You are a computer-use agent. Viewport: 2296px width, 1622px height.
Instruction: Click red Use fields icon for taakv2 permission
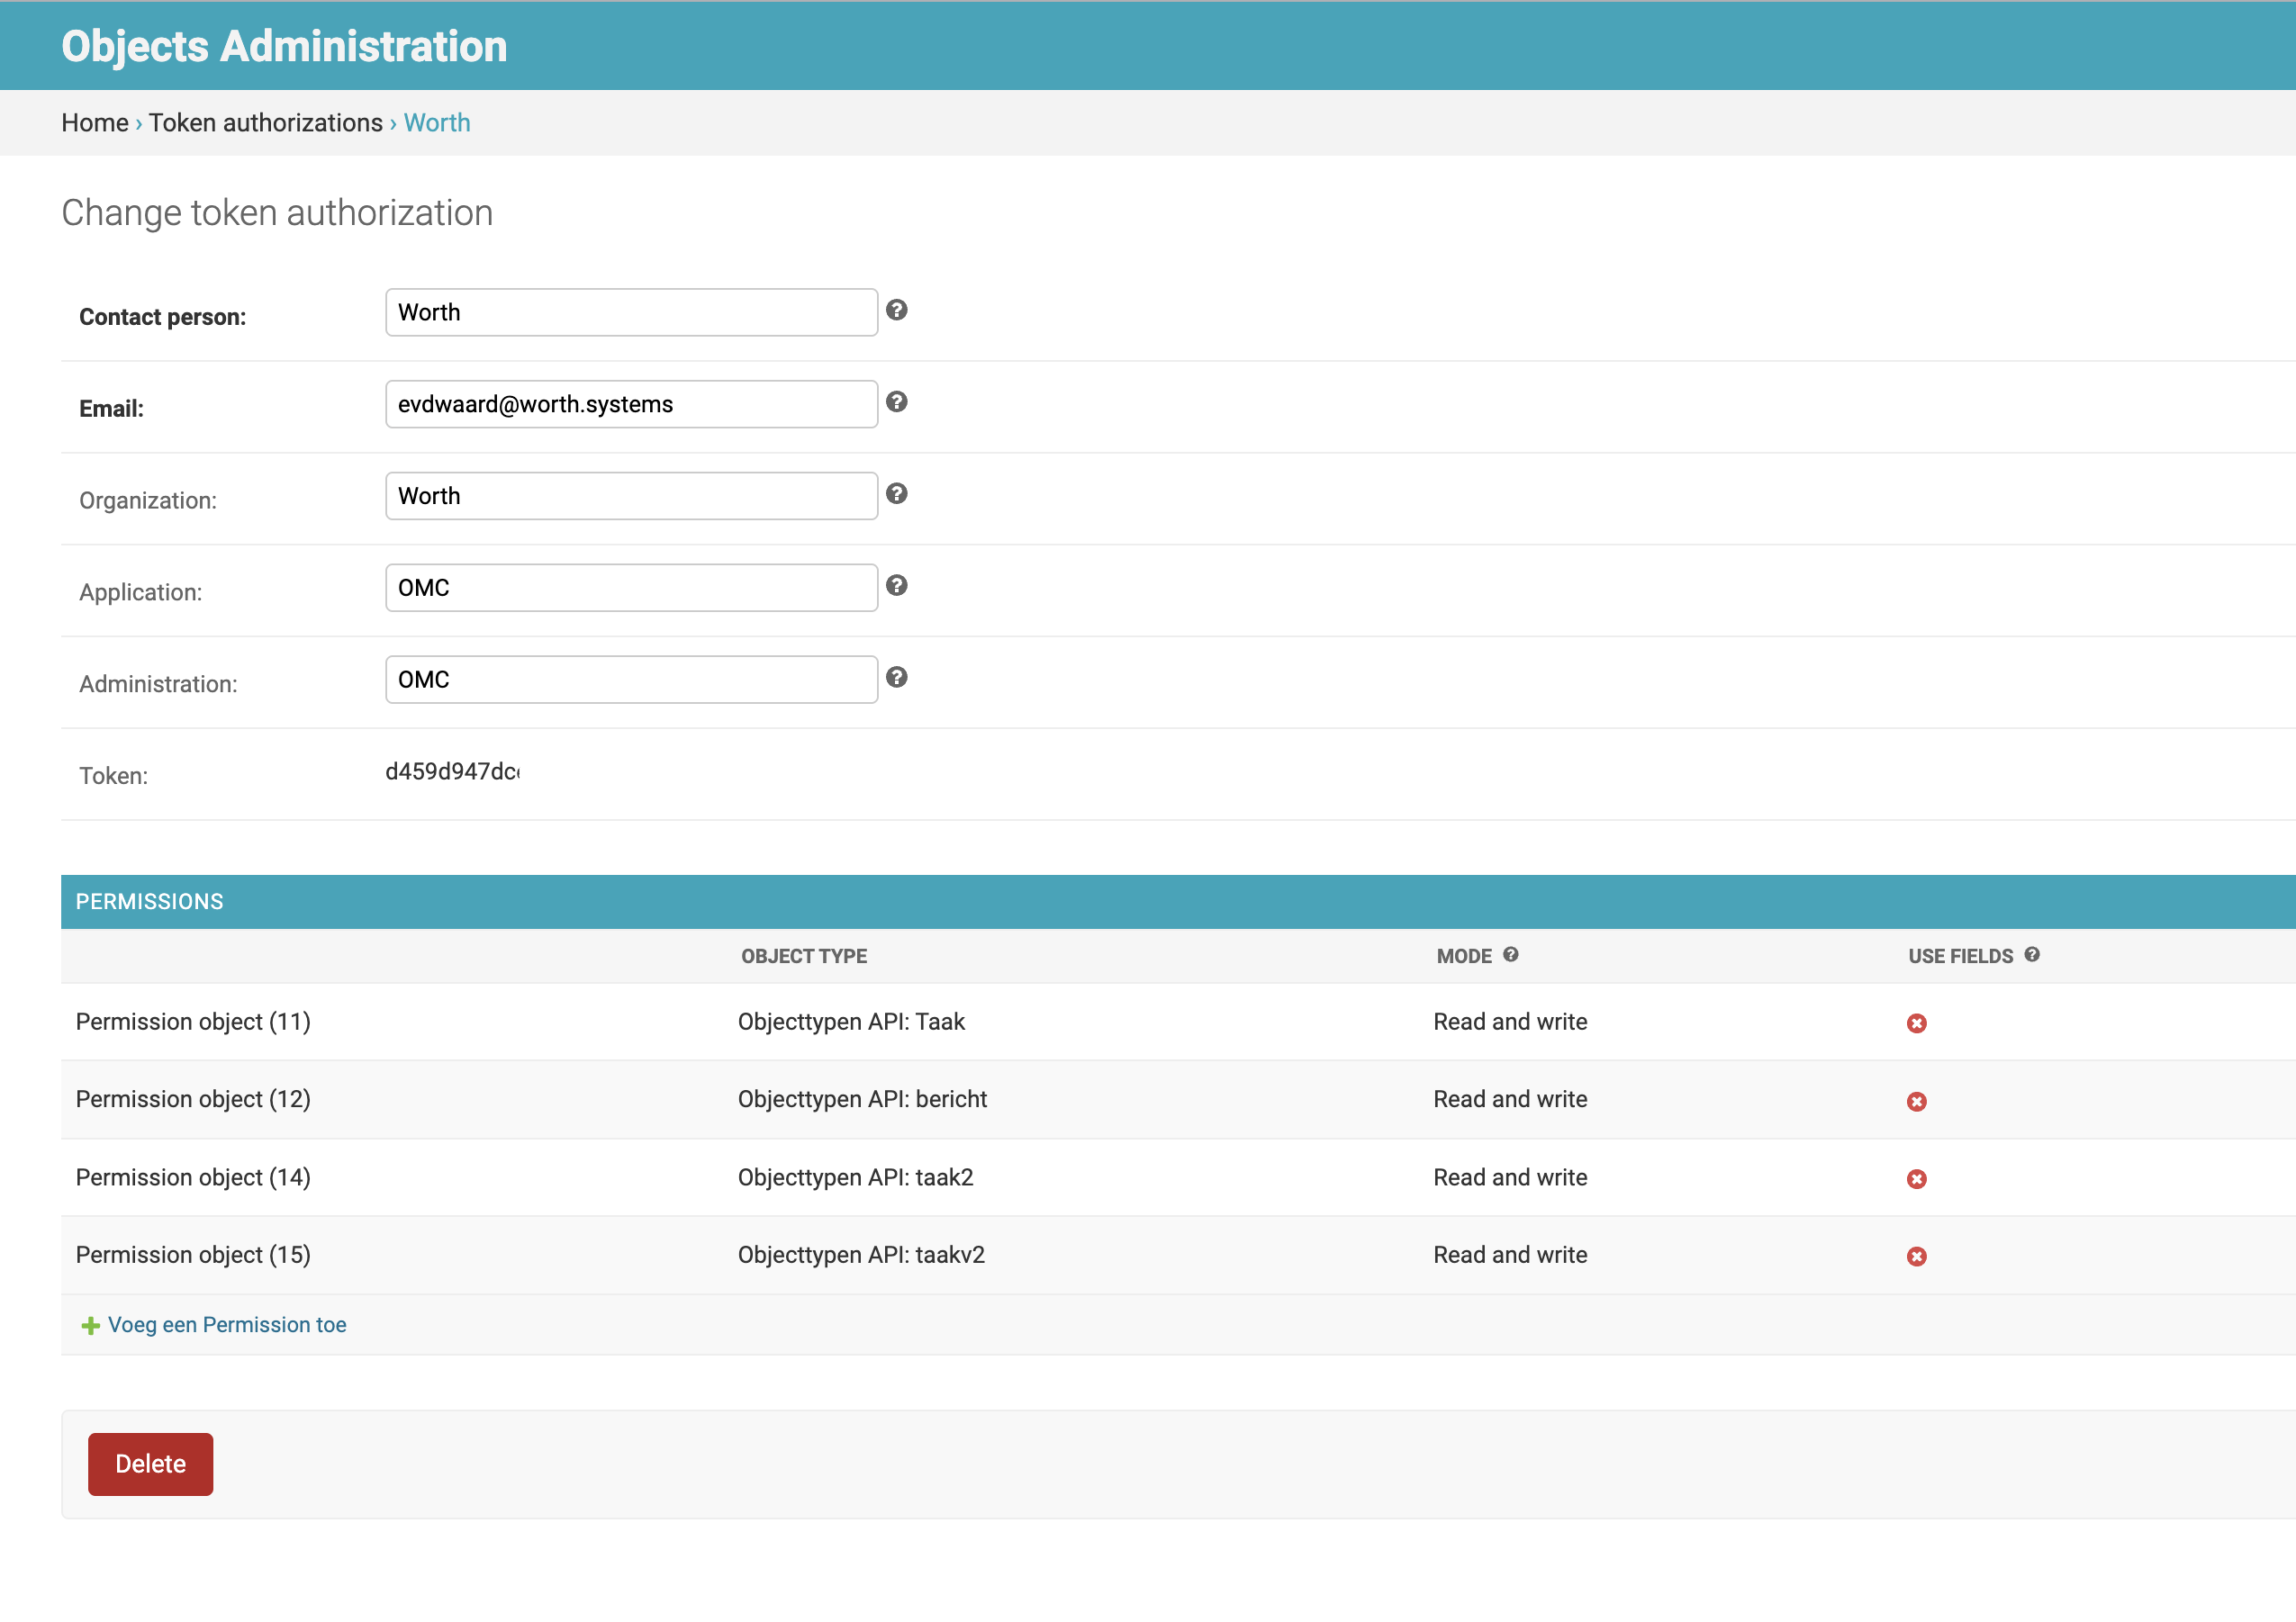click(1916, 1257)
